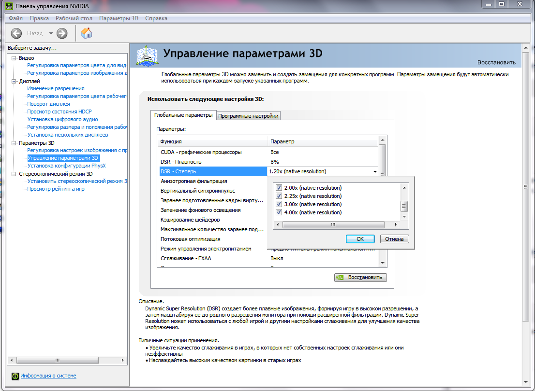Click scroll-down arrow in DSR checkbox list
The height and width of the screenshot is (391, 535).
tap(404, 217)
